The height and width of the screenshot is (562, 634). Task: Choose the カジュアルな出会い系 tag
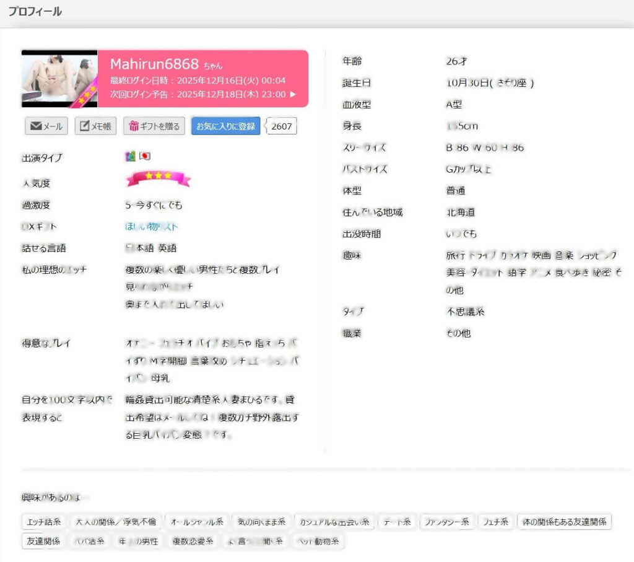(x=334, y=522)
